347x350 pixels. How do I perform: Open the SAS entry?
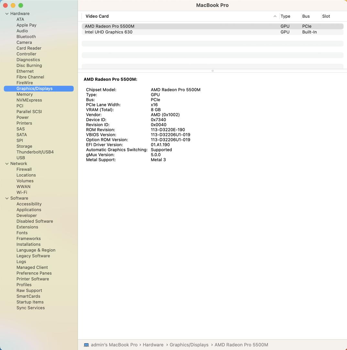pos(20,129)
